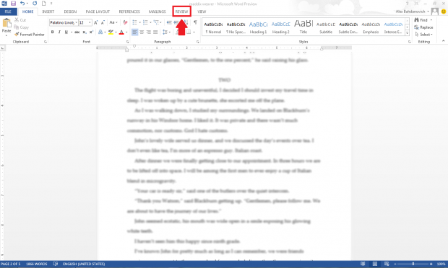Save the document from Quick Access toolbar
Viewport: 448px width, 268px height.
pyautogui.click(x=13, y=4)
